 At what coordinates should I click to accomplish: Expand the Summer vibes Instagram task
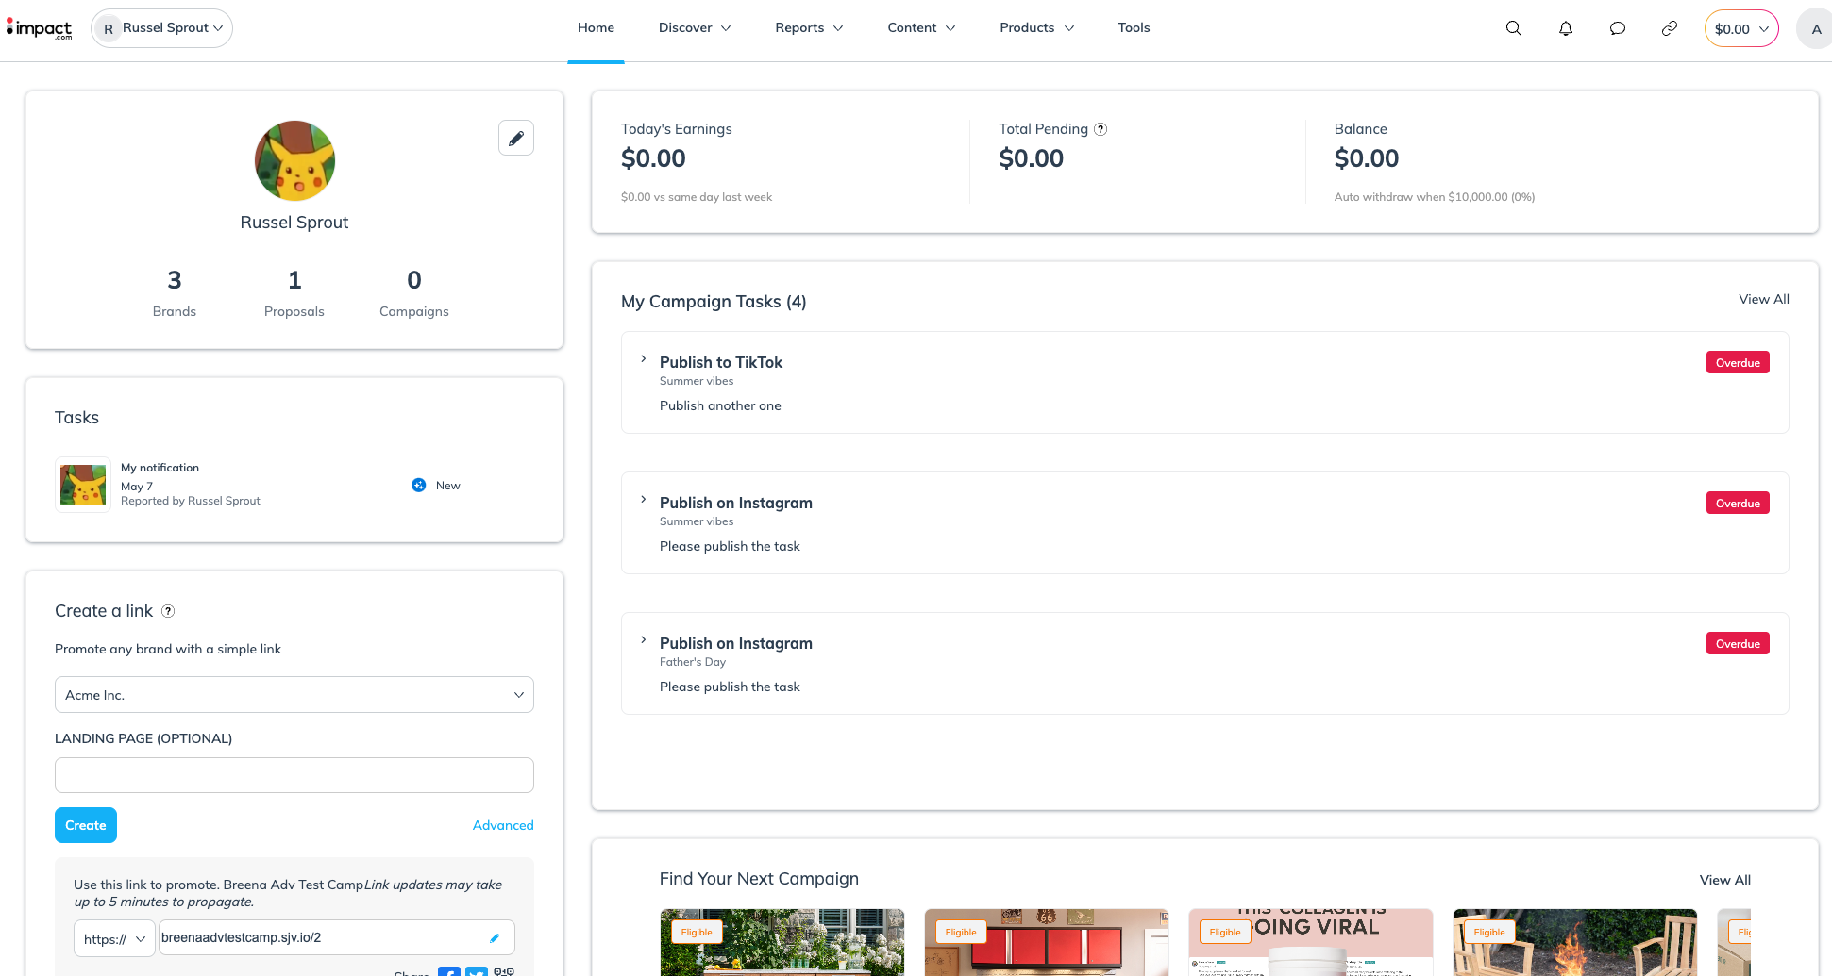tap(644, 500)
